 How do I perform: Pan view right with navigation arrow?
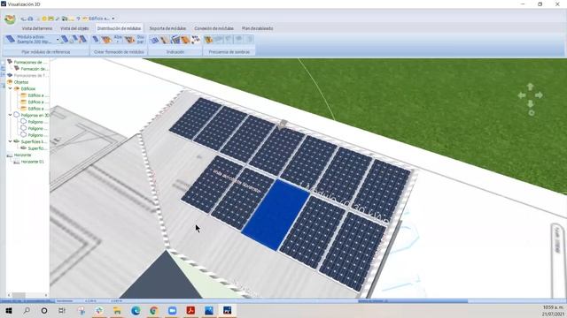tap(539, 95)
